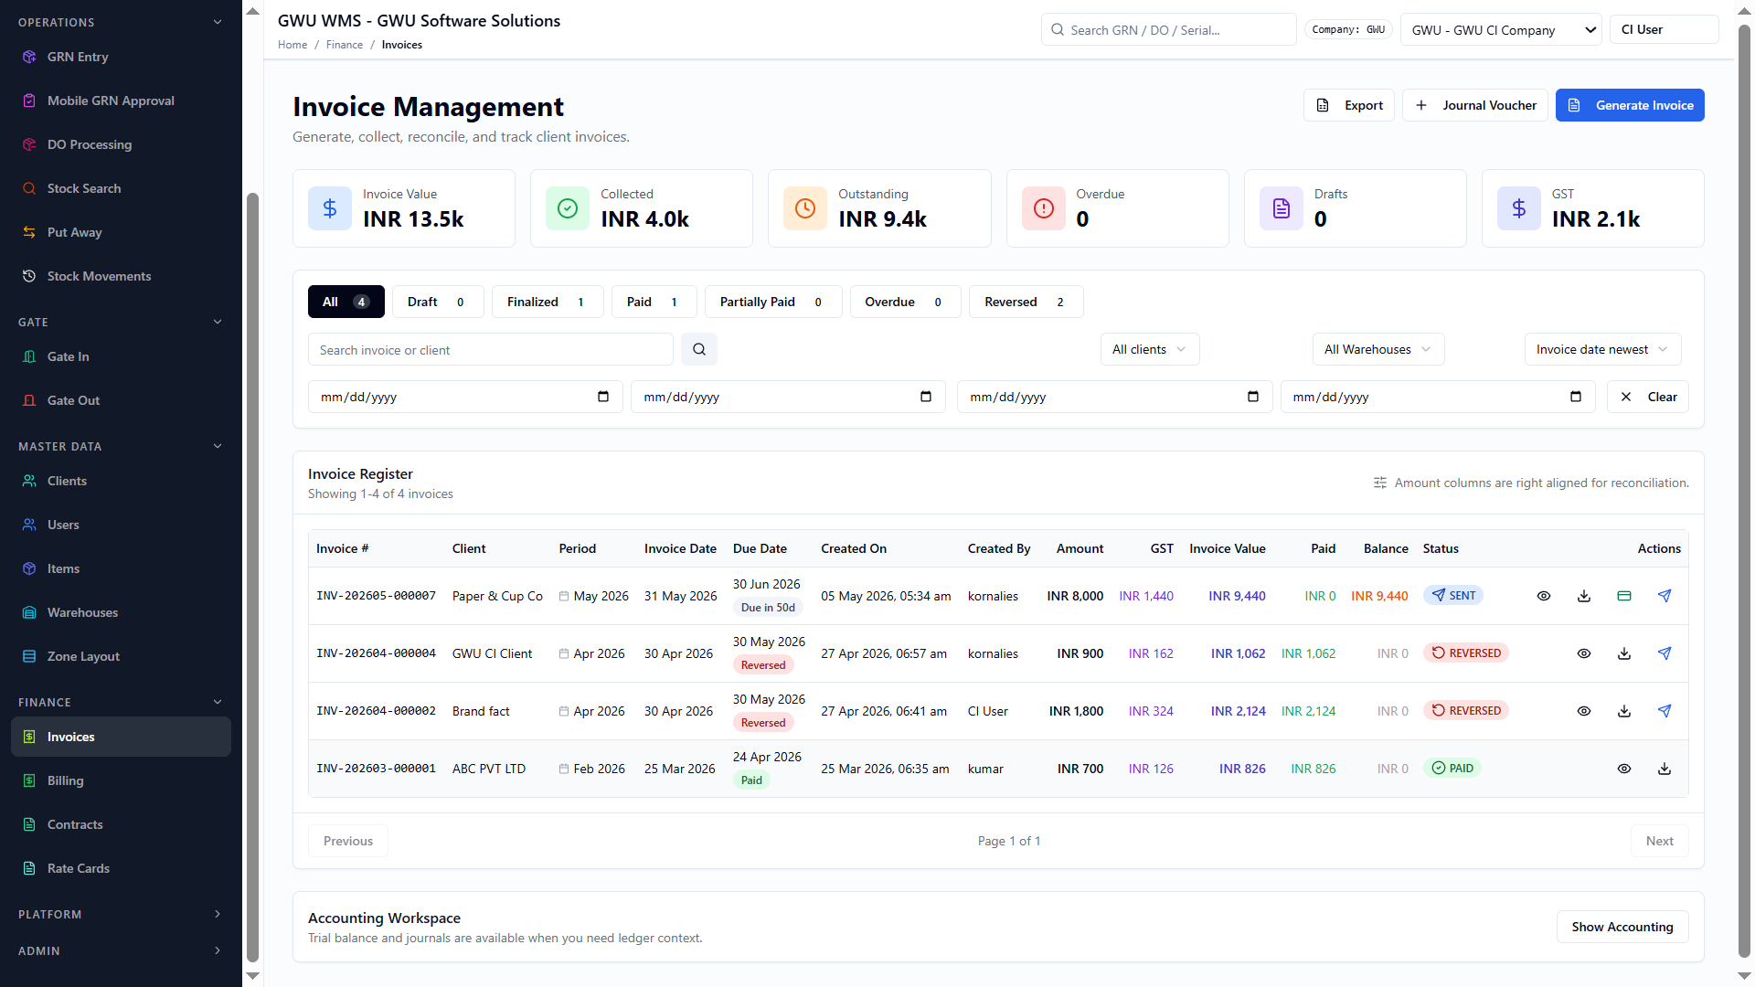Record payment for INV-202605-000007 card icon
Image resolution: width=1755 pixels, height=987 pixels.
[1624, 596]
